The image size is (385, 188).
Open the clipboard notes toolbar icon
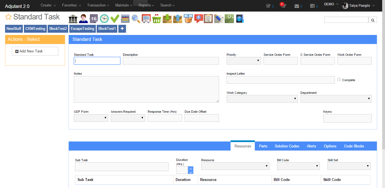point(208,19)
